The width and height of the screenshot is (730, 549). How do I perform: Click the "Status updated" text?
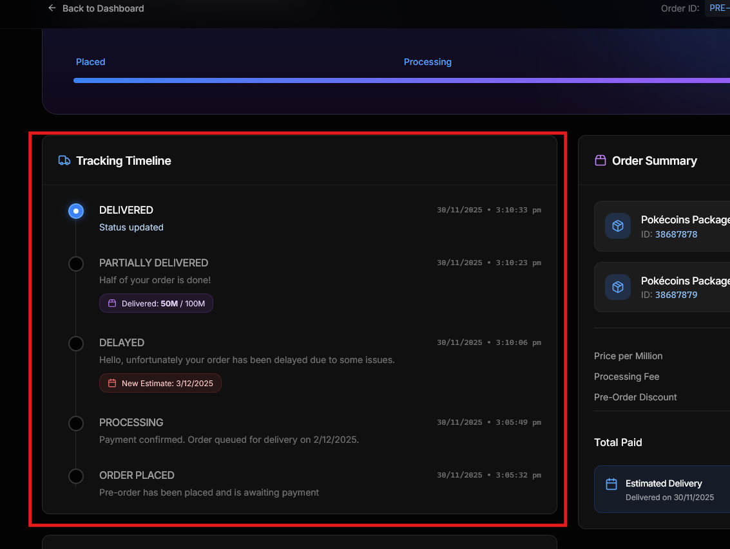(x=131, y=227)
